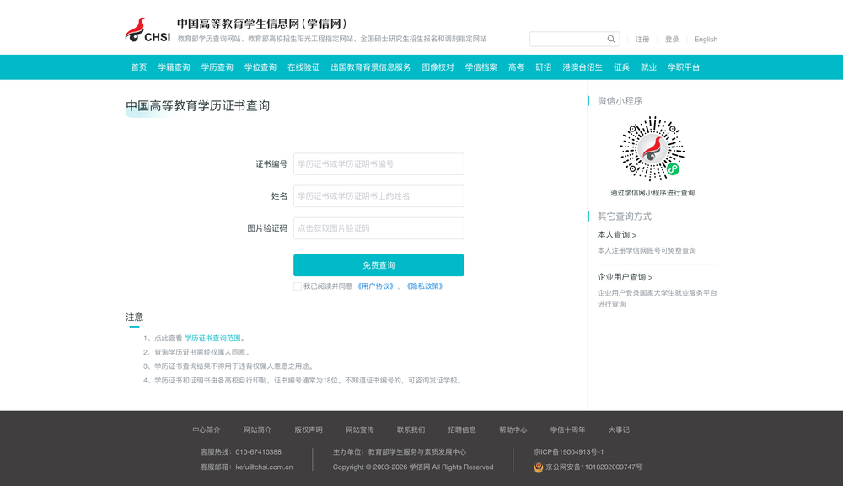
Task: Click the hotline number 010-67410388
Action: [258, 452]
